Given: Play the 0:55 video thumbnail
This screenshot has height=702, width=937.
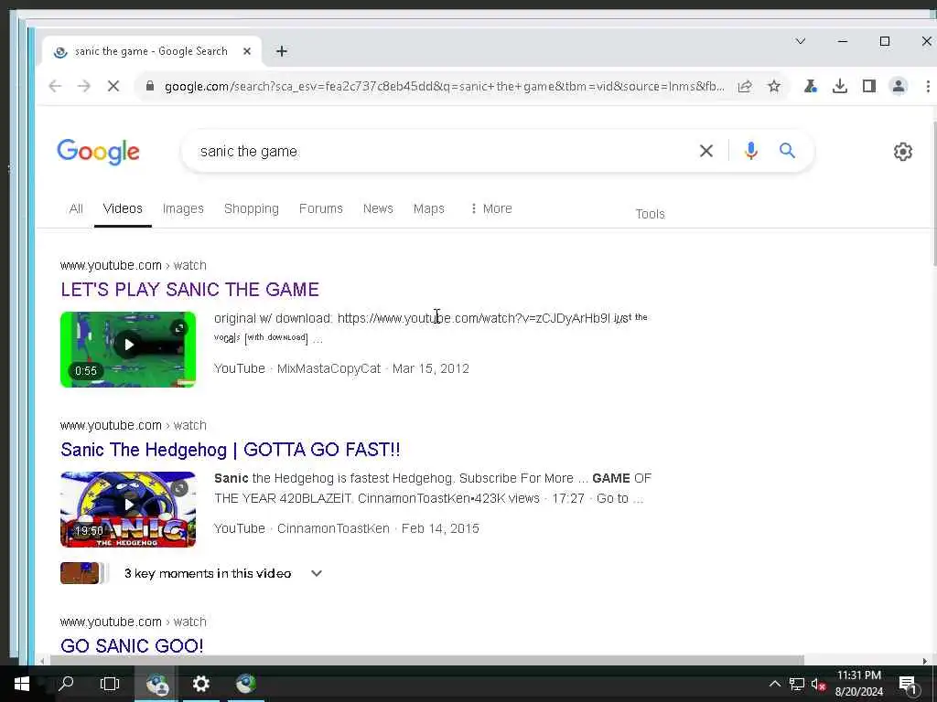Looking at the screenshot, I should (x=128, y=349).
